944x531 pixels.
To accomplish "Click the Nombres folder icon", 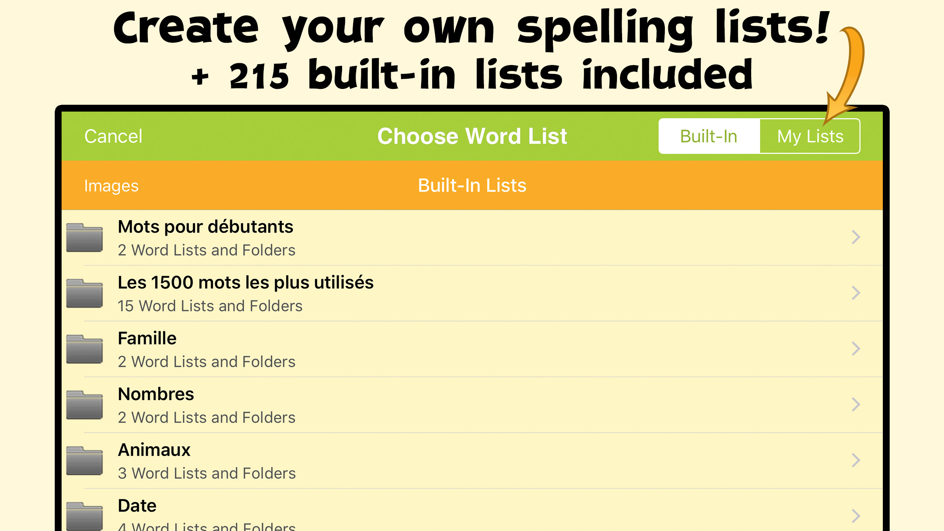I will tap(85, 405).
